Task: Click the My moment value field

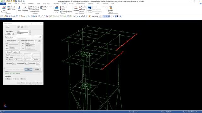Action: 30,46
